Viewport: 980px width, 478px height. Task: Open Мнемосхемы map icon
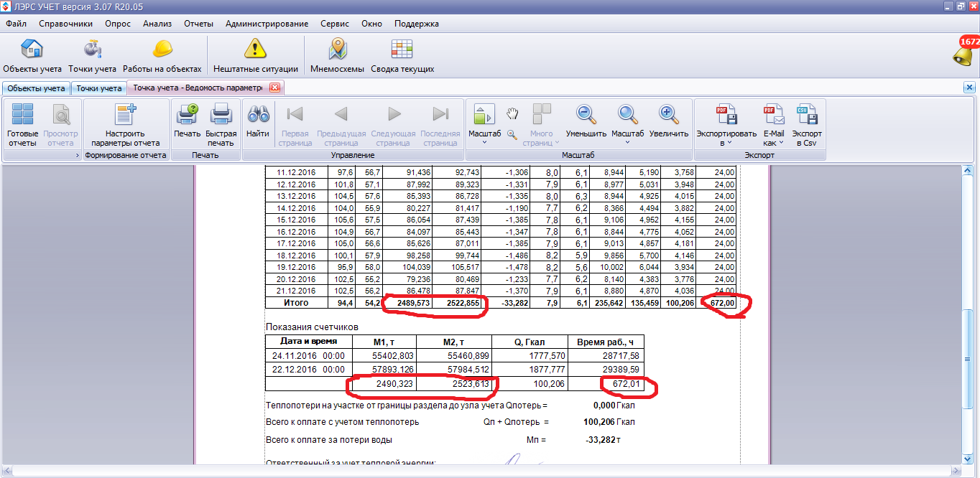coord(337,56)
